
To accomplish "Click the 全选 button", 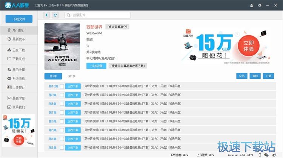I will (242, 76).
